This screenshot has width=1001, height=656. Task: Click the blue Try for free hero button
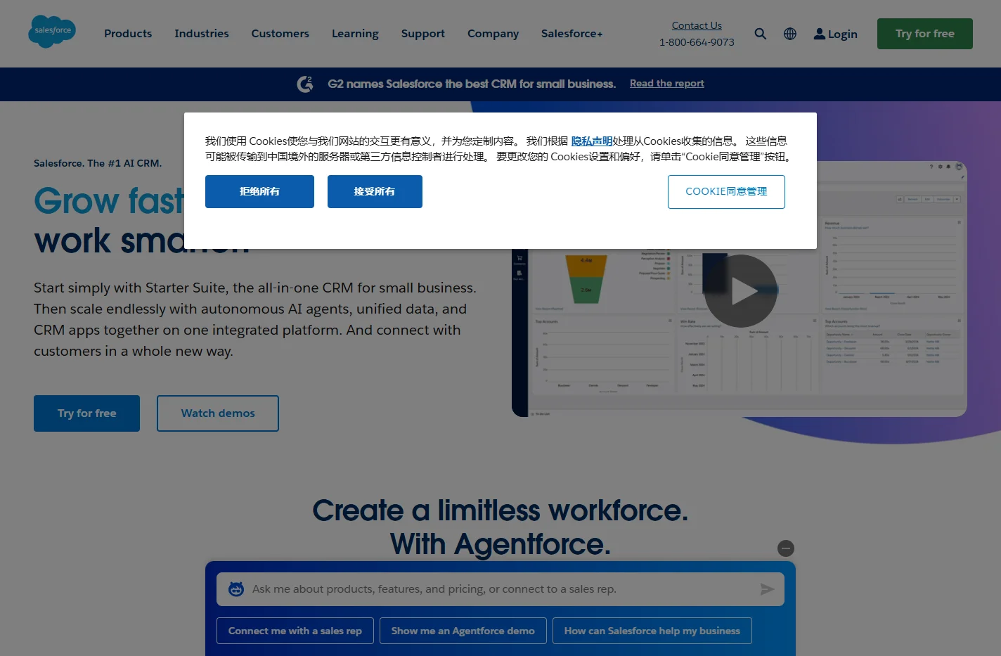(x=86, y=413)
